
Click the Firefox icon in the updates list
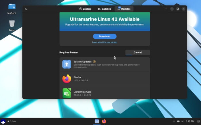pyautogui.click(x=67, y=79)
